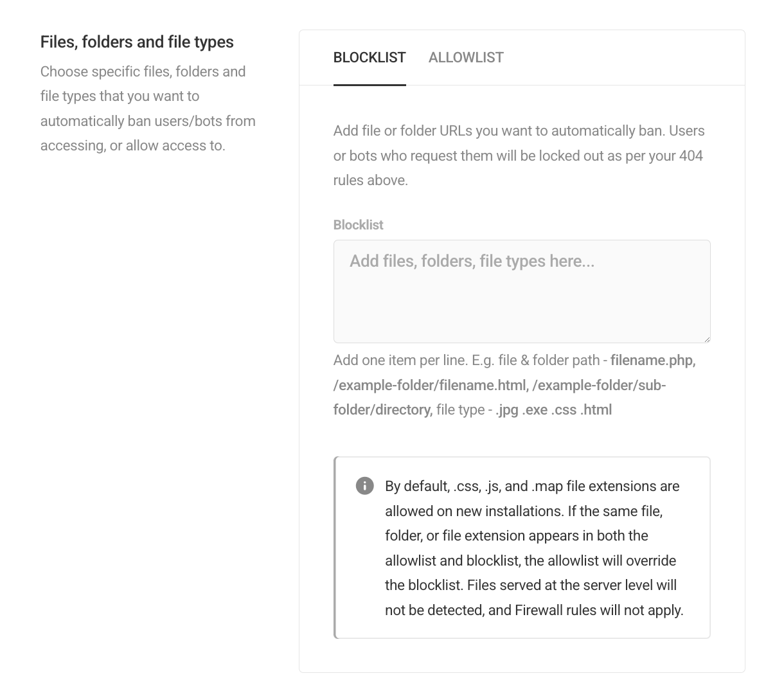The height and width of the screenshot is (689, 784).
Task: Click inside the Blocklist text area
Action: 521,289
